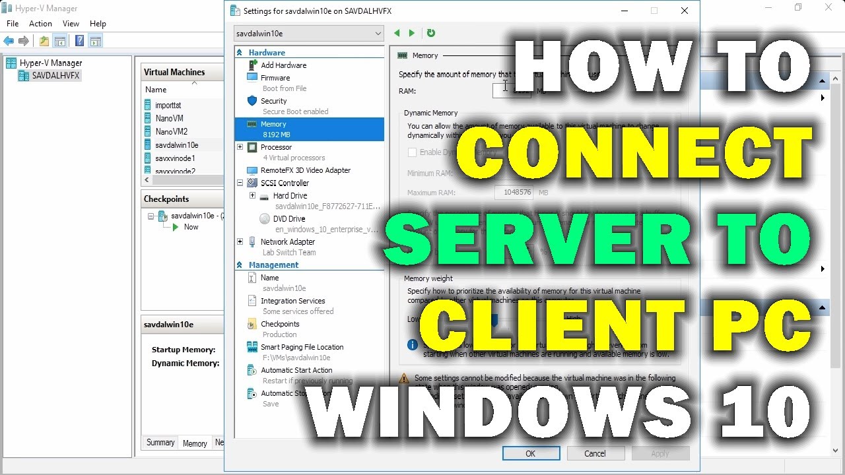Select the importtst virtual machine
The width and height of the screenshot is (845, 475).
coord(168,106)
